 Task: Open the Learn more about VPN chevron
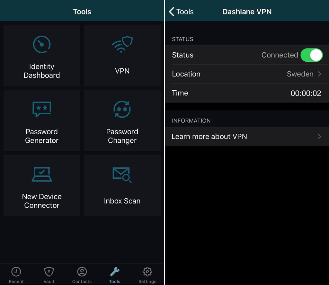tap(319, 137)
